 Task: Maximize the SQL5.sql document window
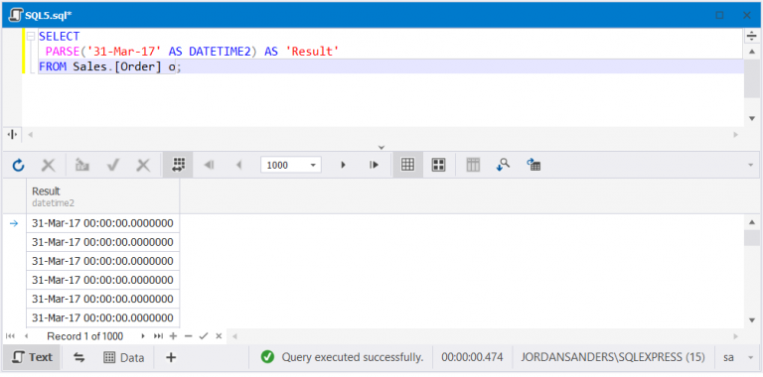coord(719,15)
